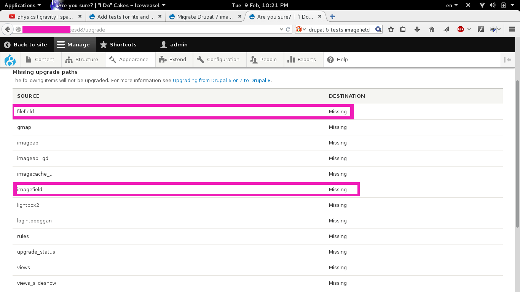Expand the URL bar history dropdown arrow
The width and height of the screenshot is (520, 292).
[281, 29]
